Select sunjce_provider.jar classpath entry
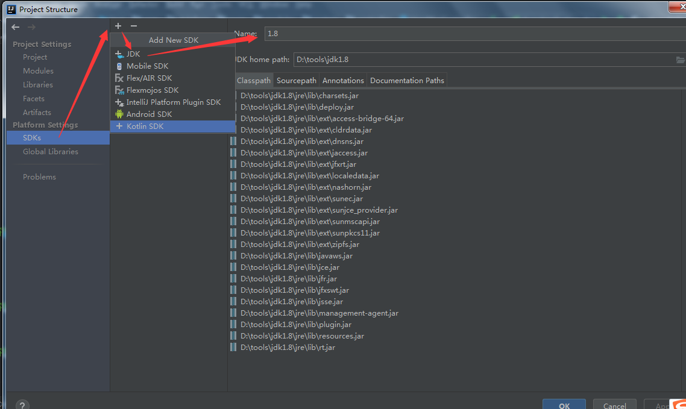 click(319, 210)
